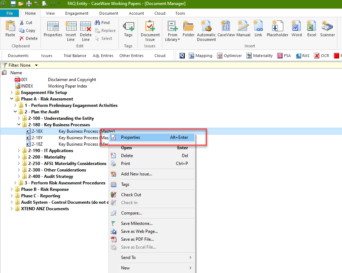
Task: Open Properties from the ribbon
Action: point(53,29)
